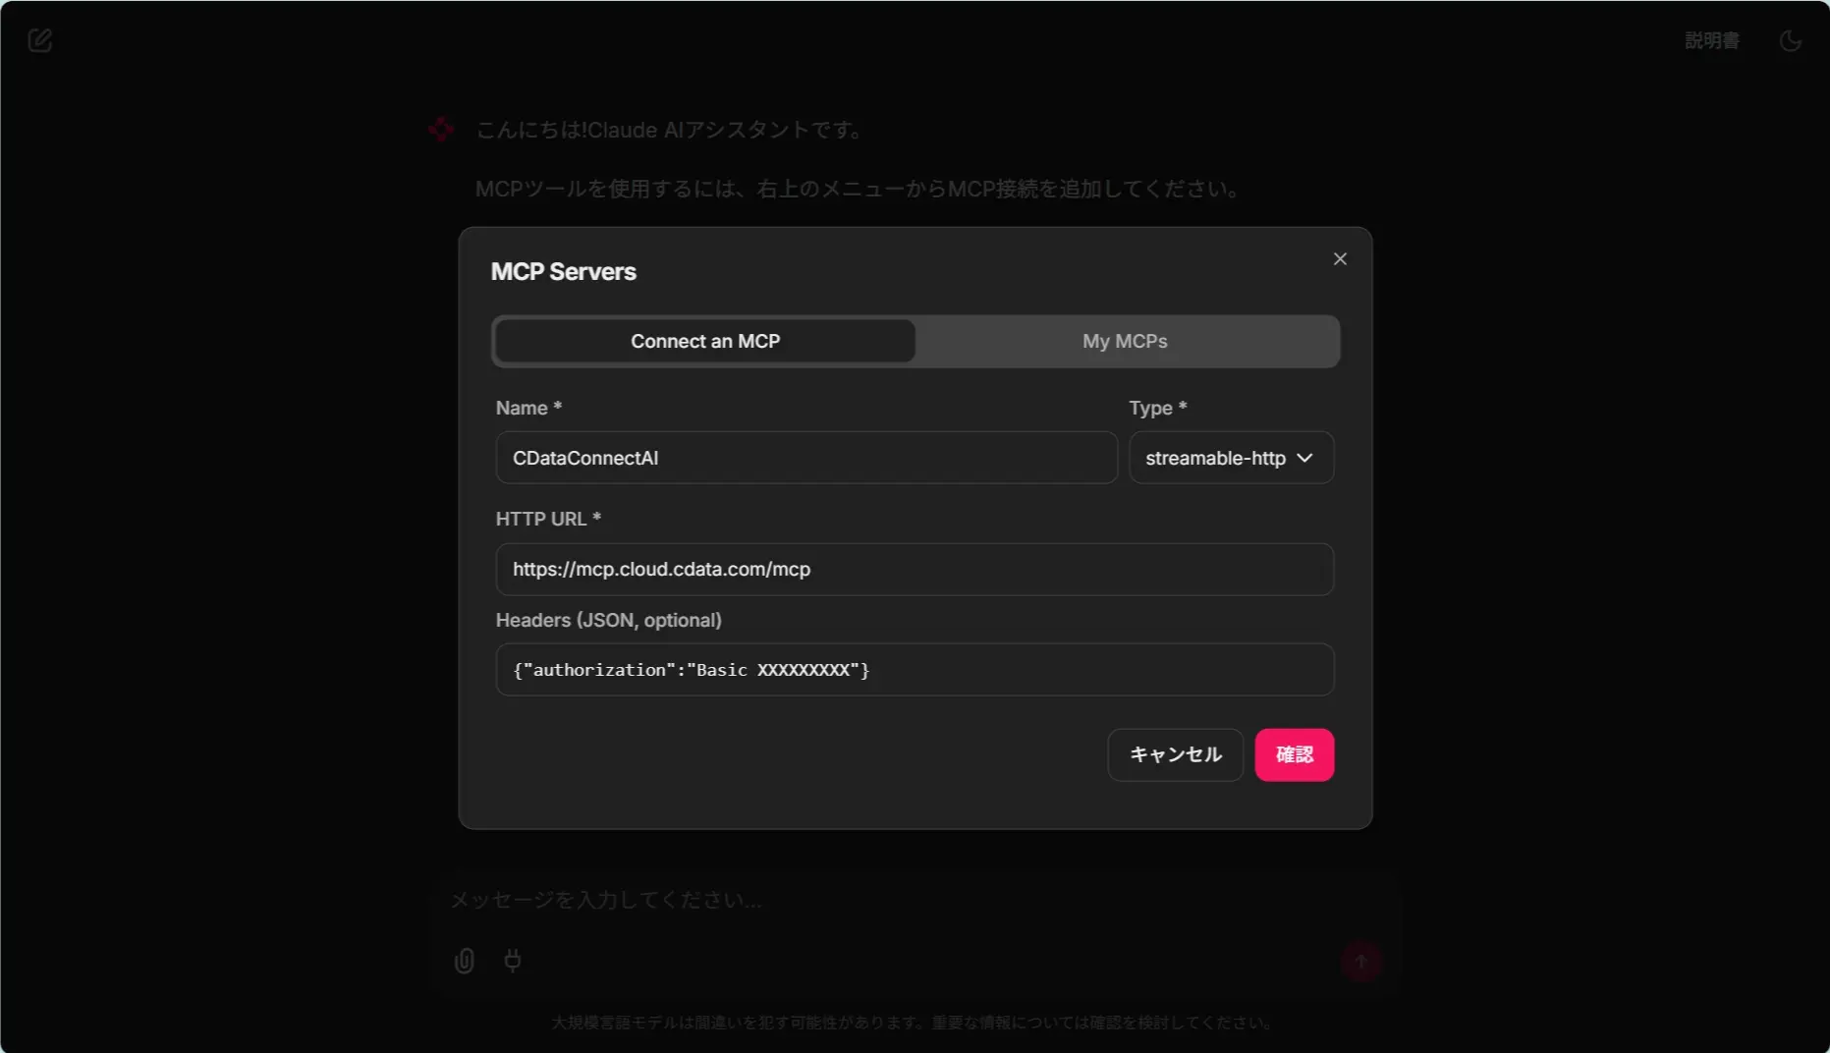This screenshot has width=1830, height=1053.
Task: Select the Connect an MCP tab
Action: [x=705, y=341]
